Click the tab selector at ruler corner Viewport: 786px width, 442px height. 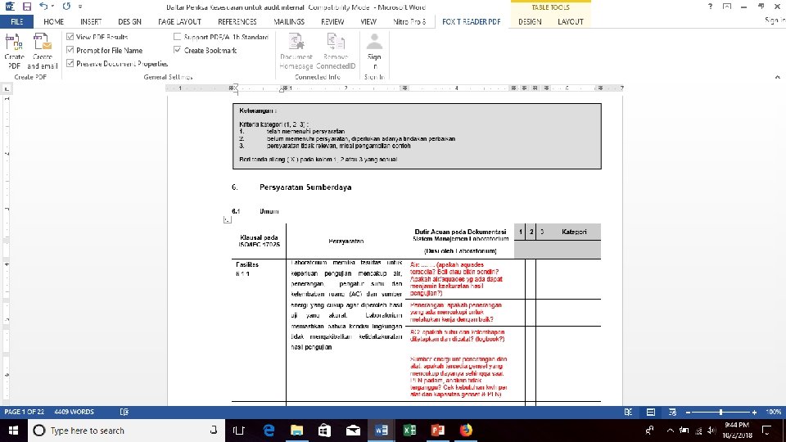(x=7, y=88)
